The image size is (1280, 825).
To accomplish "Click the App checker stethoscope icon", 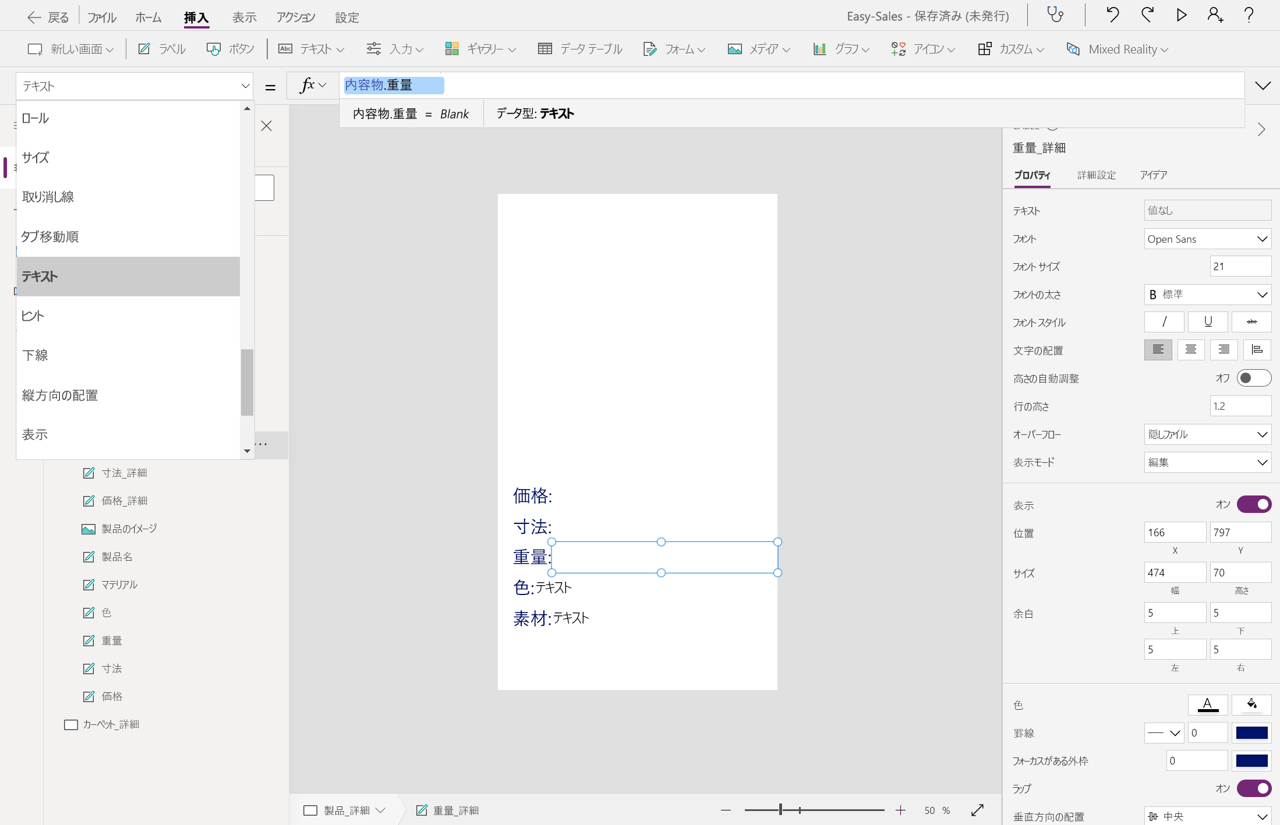I will coord(1055,15).
